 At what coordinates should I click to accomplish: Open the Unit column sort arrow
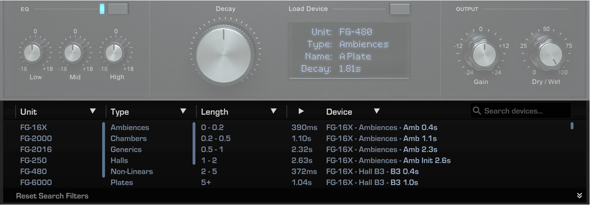coord(93,111)
